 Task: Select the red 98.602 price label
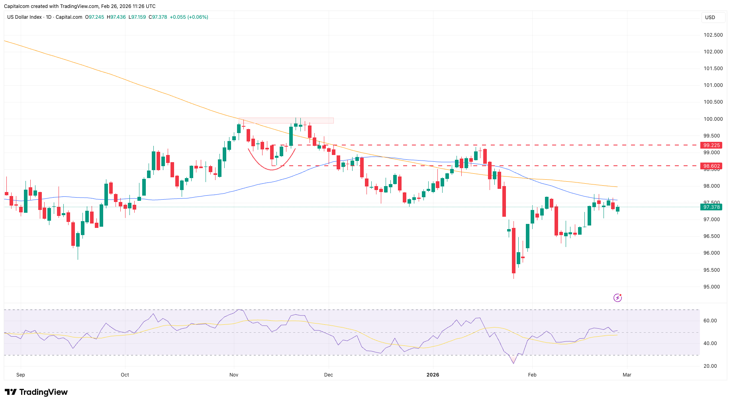[711, 166]
